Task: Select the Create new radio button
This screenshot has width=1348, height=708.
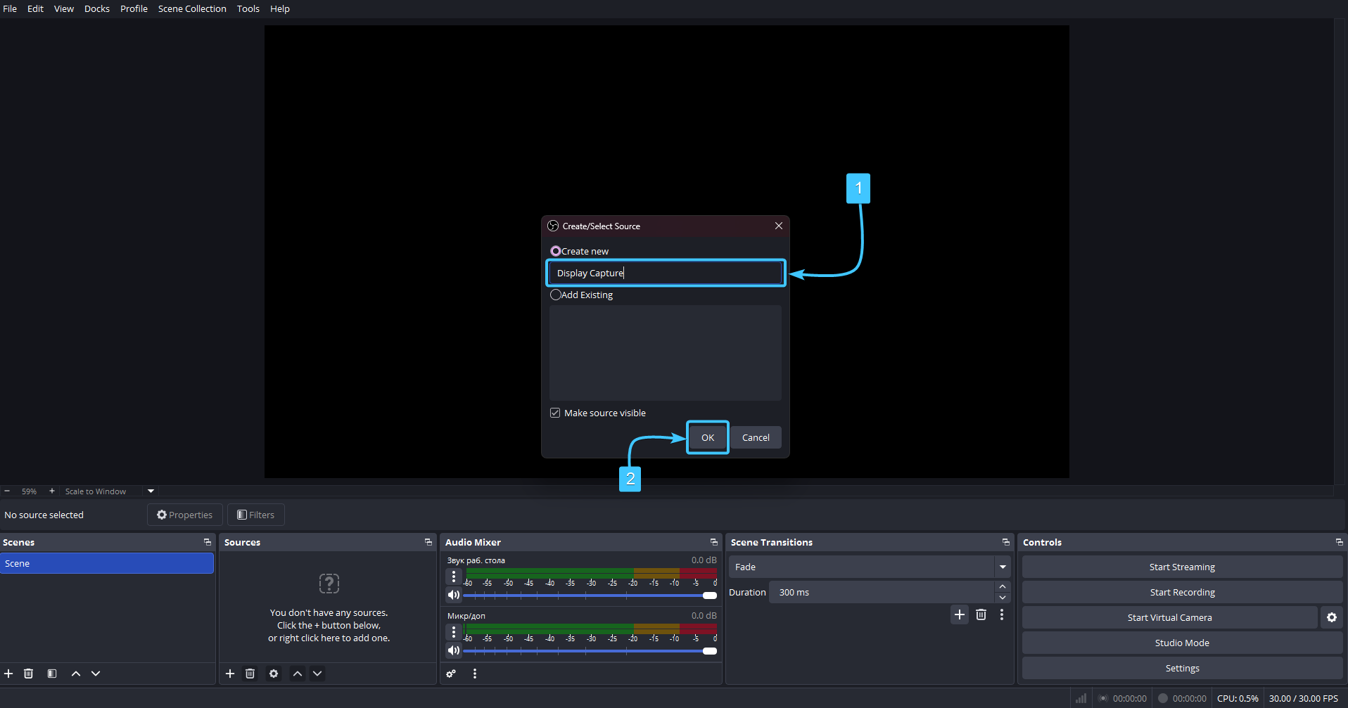Action: coord(556,251)
